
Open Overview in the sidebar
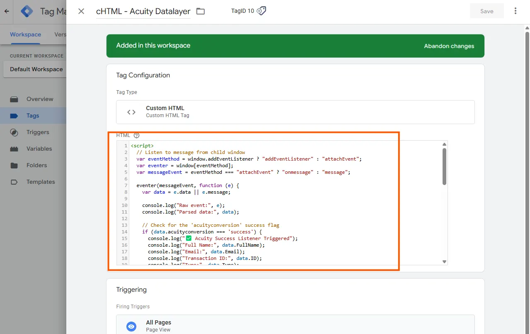click(x=40, y=99)
